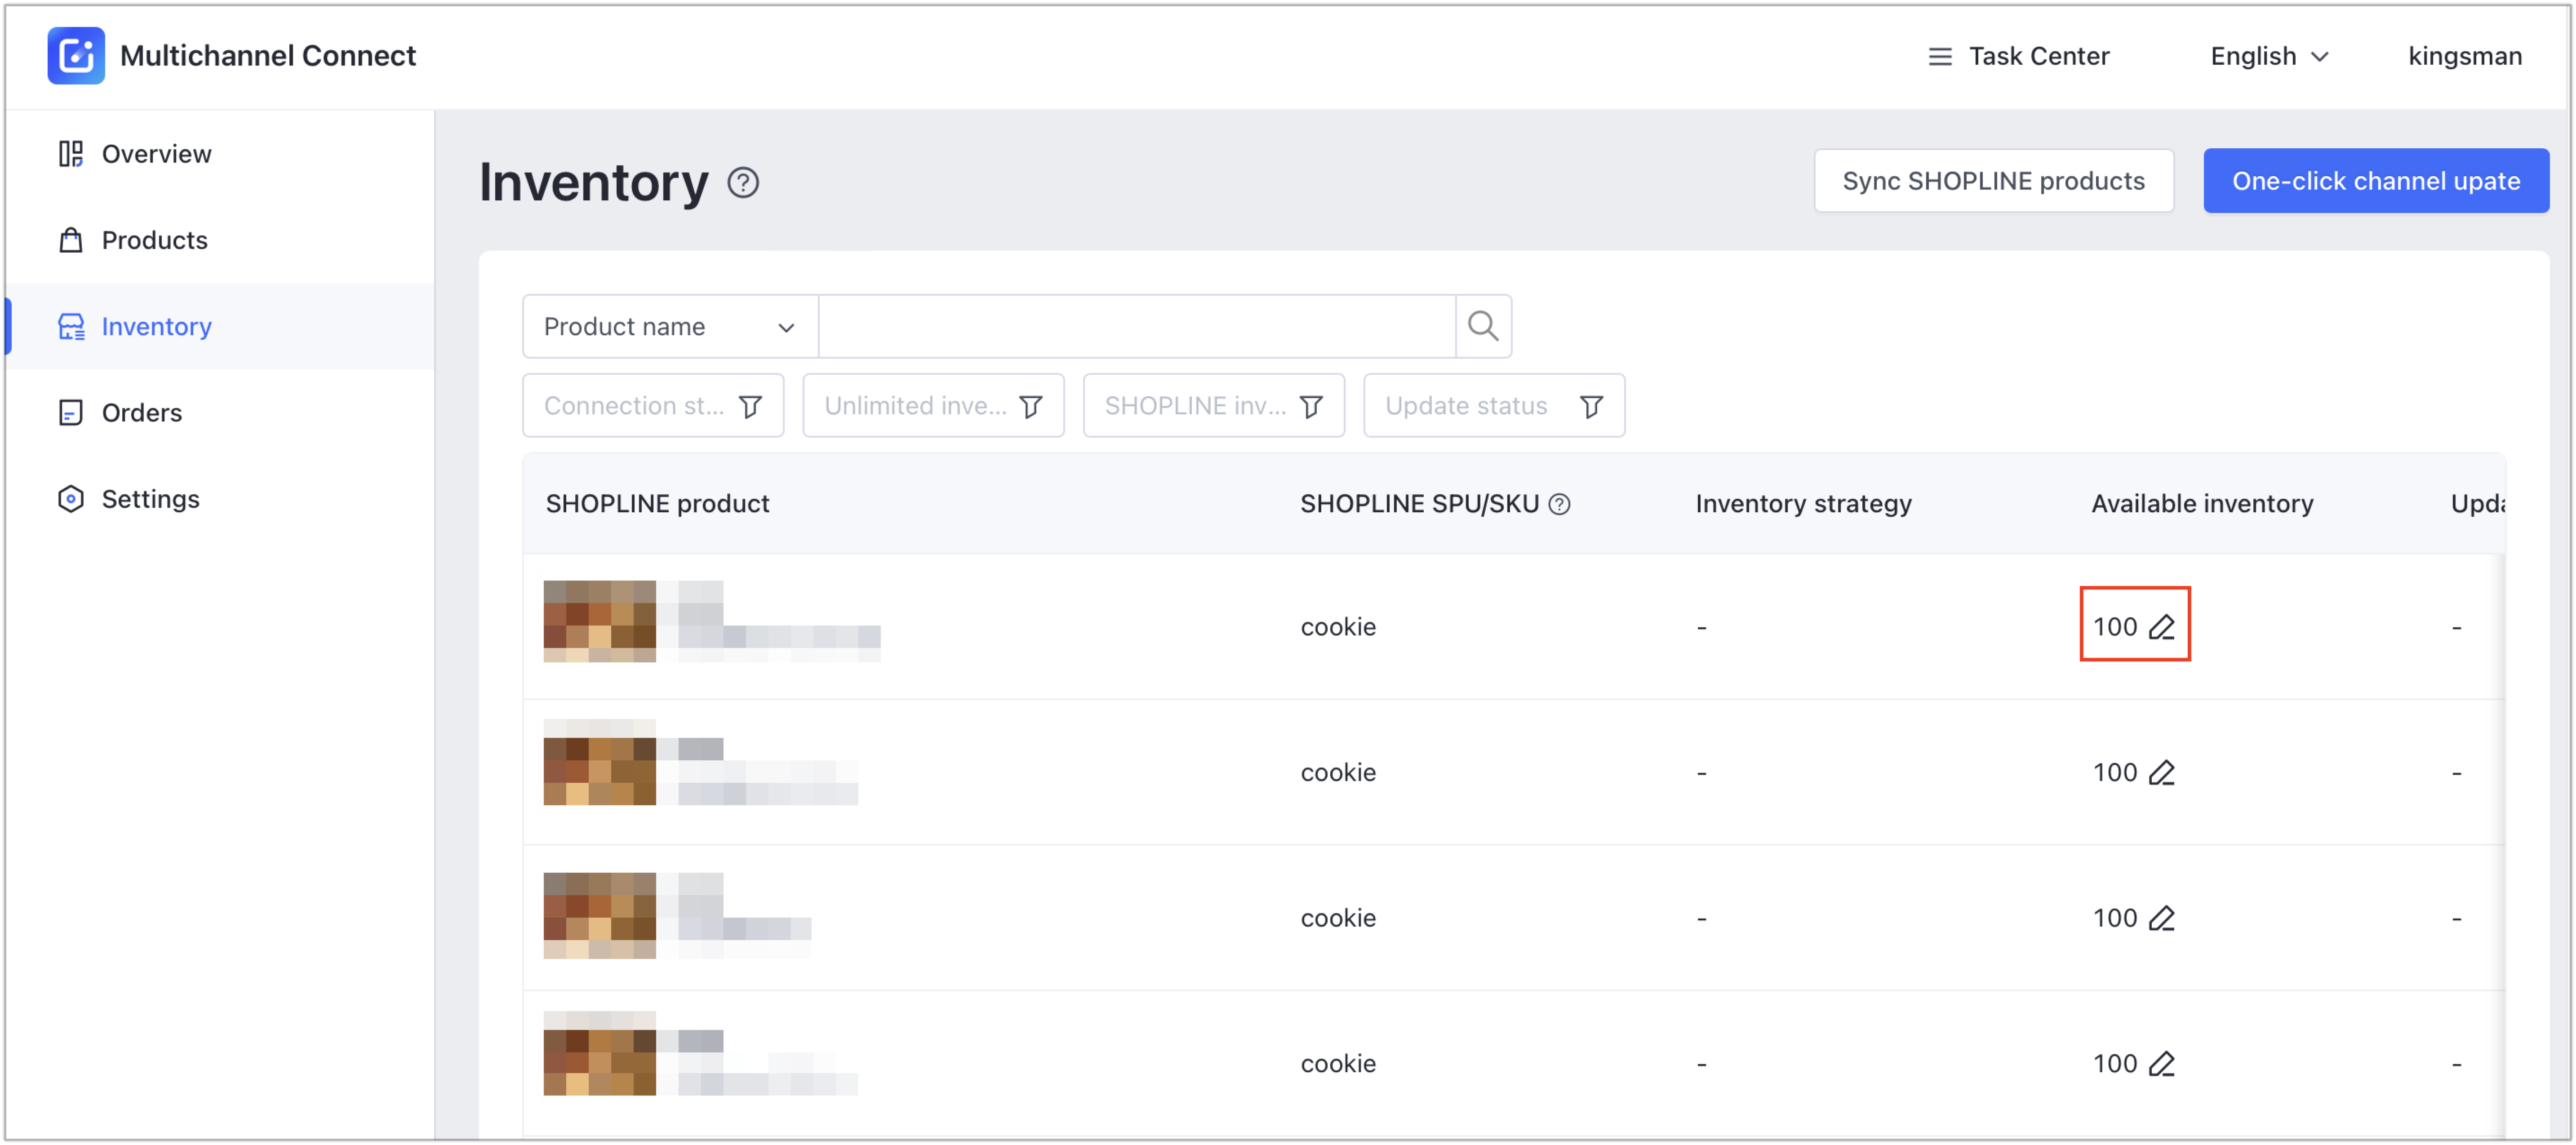Edit available inventory in third row
This screenshot has width=2576, height=1145.
point(2162,919)
